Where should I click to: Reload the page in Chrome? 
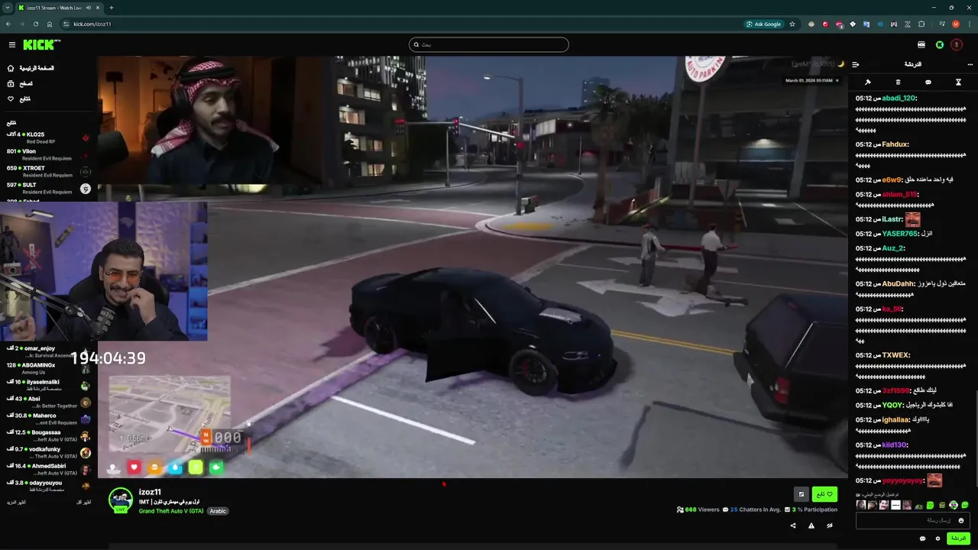click(35, 24)
